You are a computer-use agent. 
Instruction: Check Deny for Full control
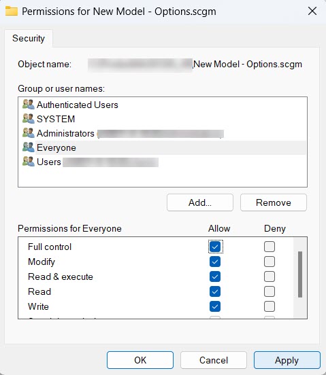[270, 247]
